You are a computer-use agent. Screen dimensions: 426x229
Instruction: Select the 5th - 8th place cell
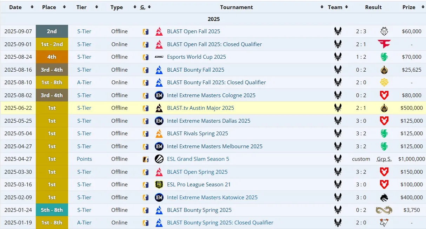[52, 210]
